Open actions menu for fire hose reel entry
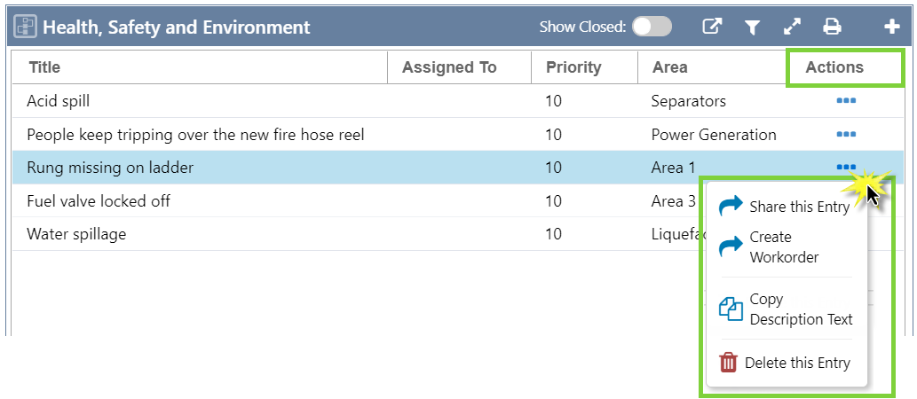Image resolution: width=917 pixels, height=399 pixels. [846, 134]
